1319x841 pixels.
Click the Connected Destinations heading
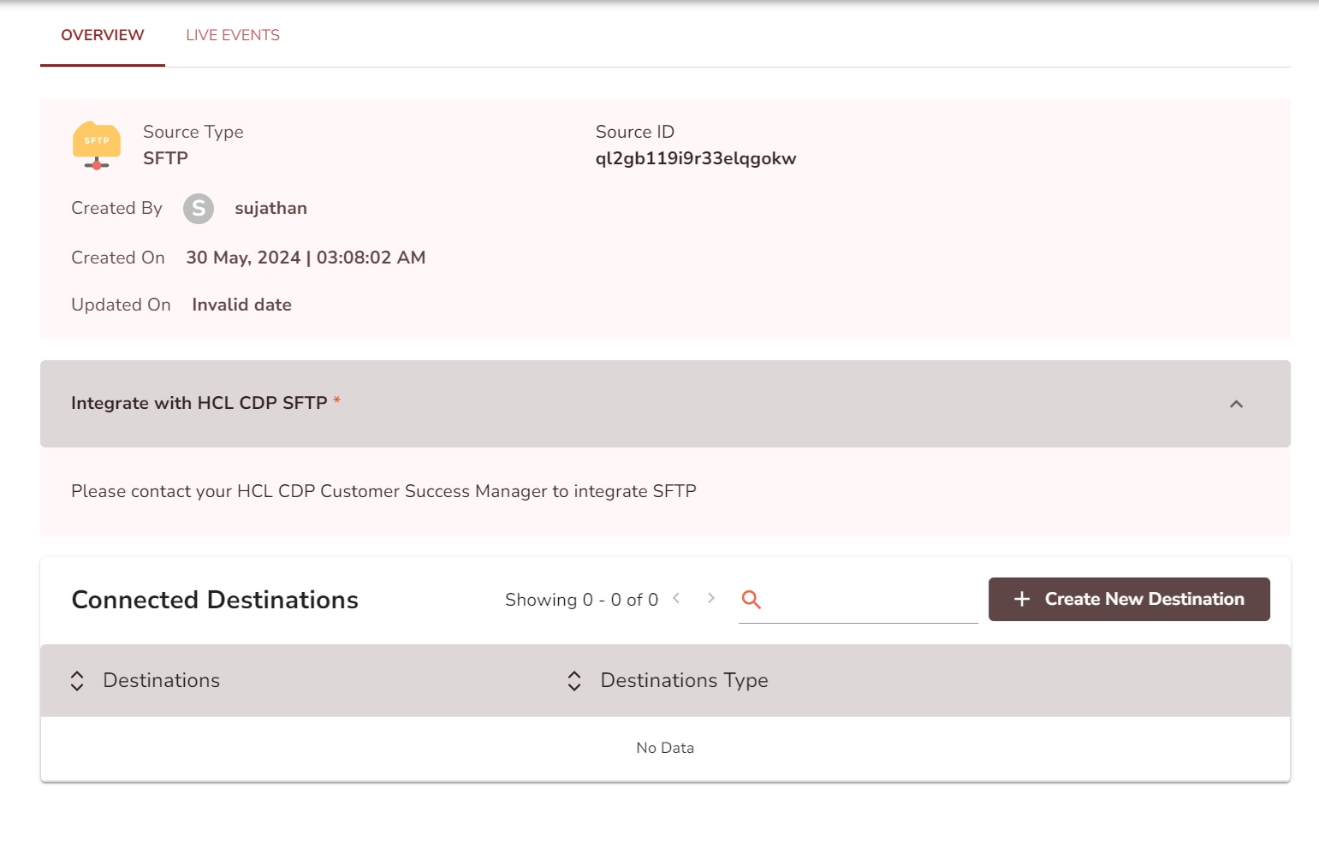pos(215,600)
